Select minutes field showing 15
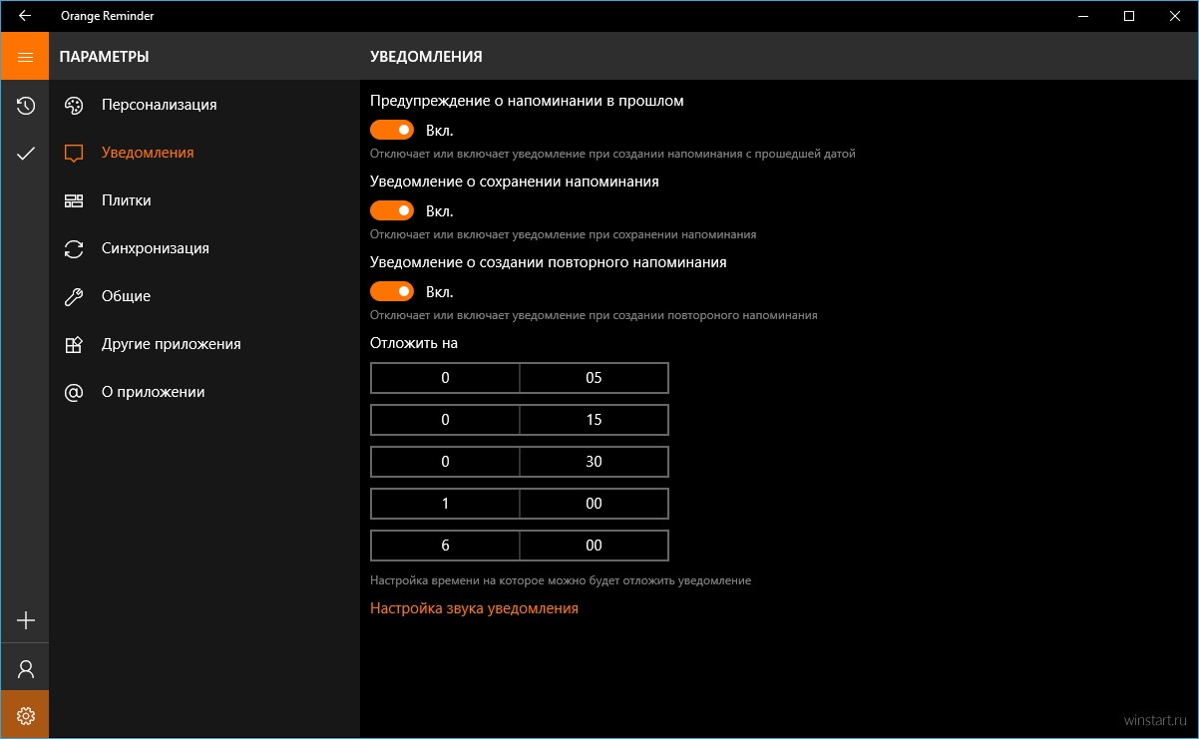1199x739 pixels. [594, 420]
